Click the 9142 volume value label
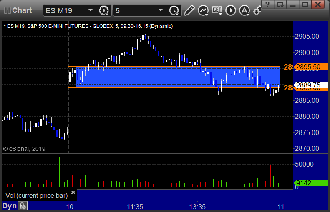 tap(311, 183)
